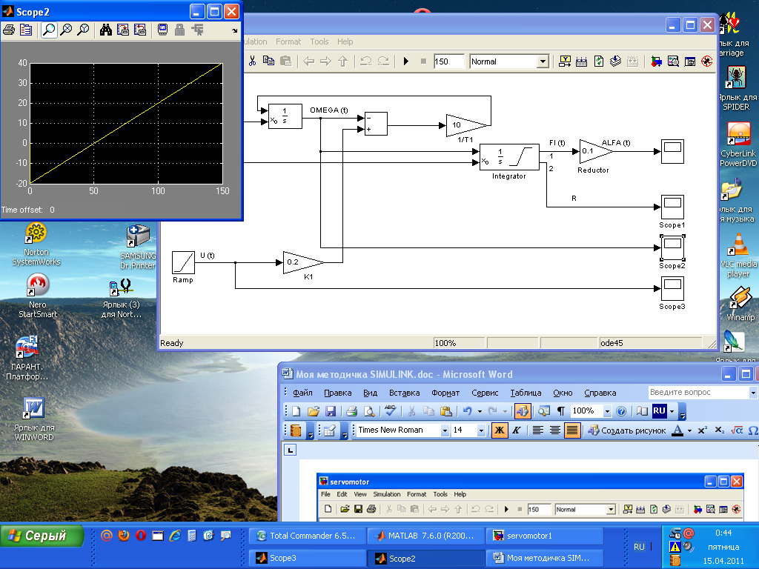Open Файл menu in Word
The height and width of the screenshot is (569, 759).
pyautogui.click(x=302, y=393)
